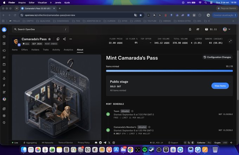Open the compass Discover icon in sidebar

(x=4, y=37)
